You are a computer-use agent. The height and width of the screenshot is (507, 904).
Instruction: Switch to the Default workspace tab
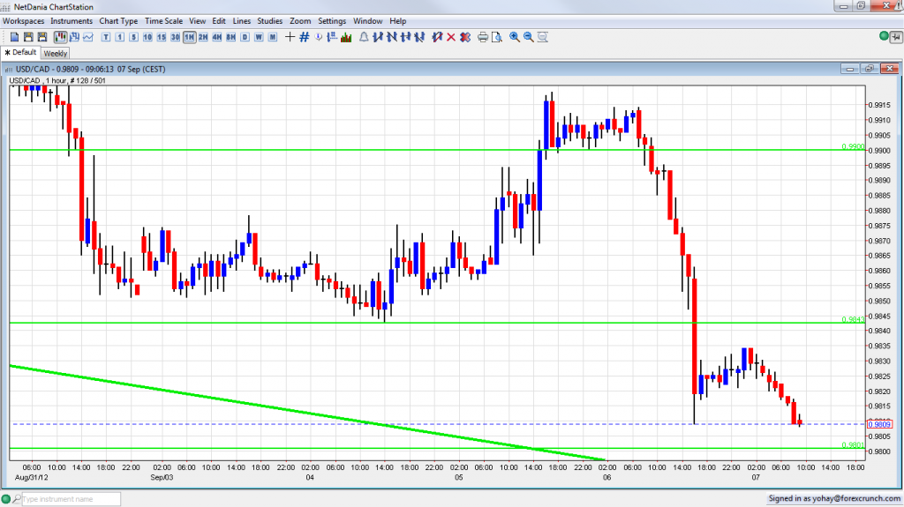(20, 52)
